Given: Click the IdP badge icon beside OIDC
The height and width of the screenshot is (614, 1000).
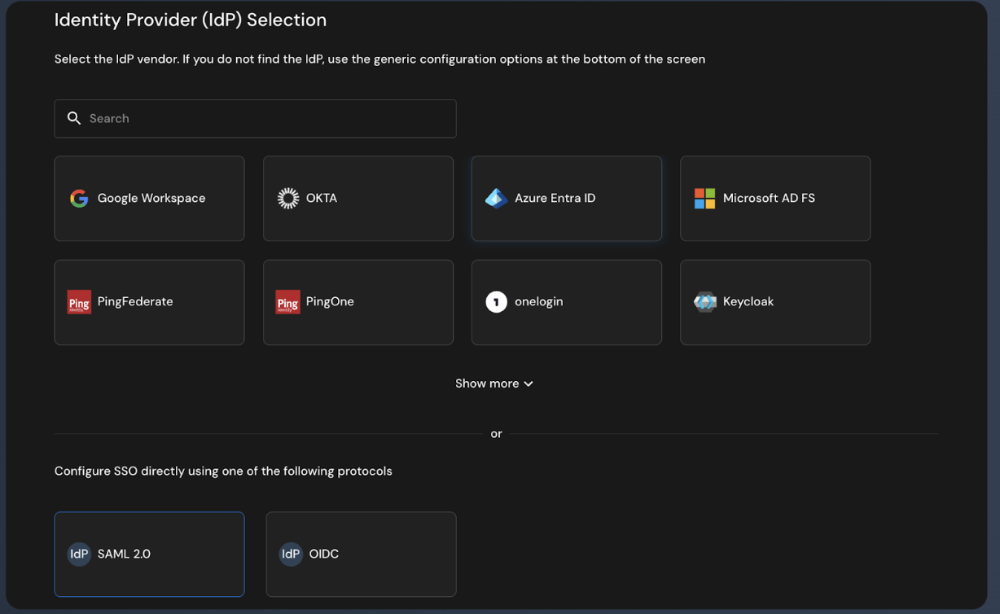Looking at the screenshot, I should (291, 555).
